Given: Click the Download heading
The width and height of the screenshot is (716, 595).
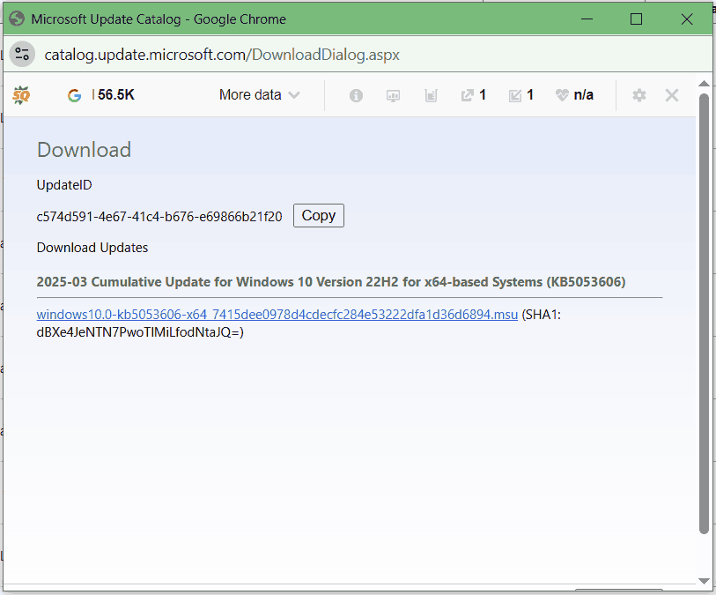Looking at the screenshot, I should pos(84,150).
